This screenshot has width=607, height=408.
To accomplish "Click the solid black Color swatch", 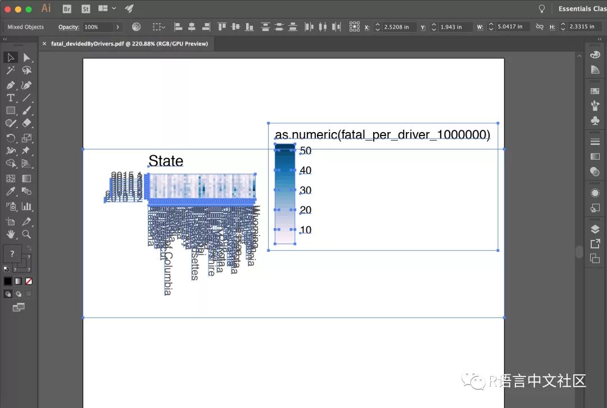I will coord(8,281).
